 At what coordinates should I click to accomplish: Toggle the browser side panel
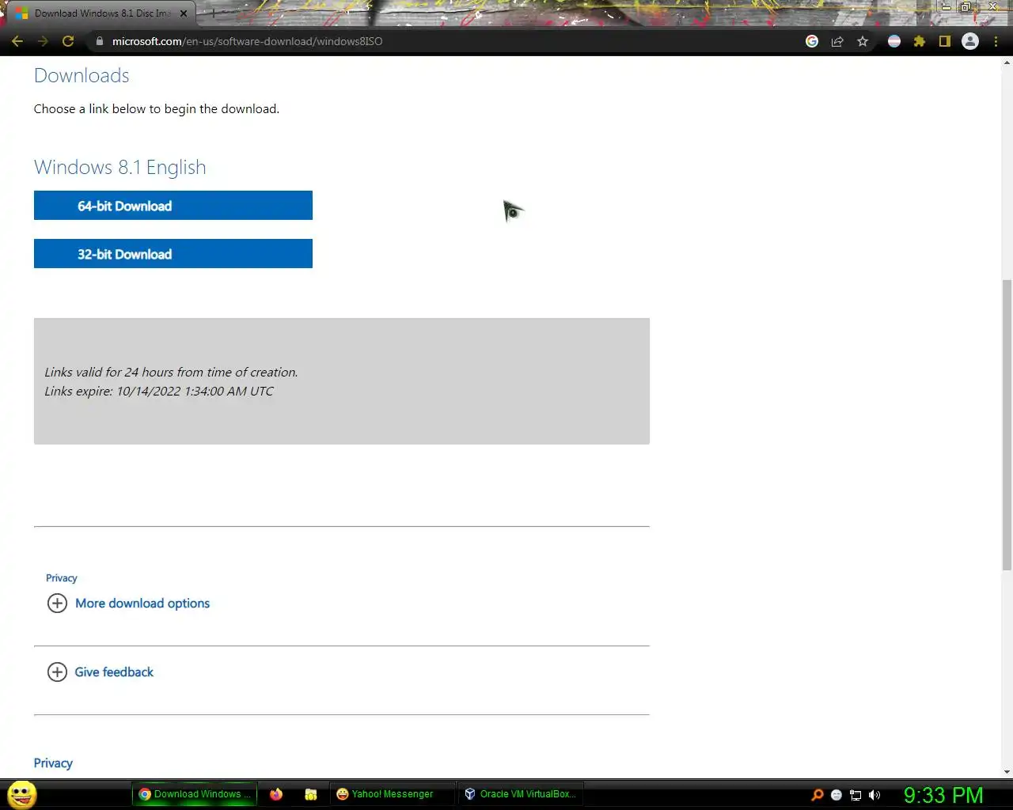(x=945, y=41)
